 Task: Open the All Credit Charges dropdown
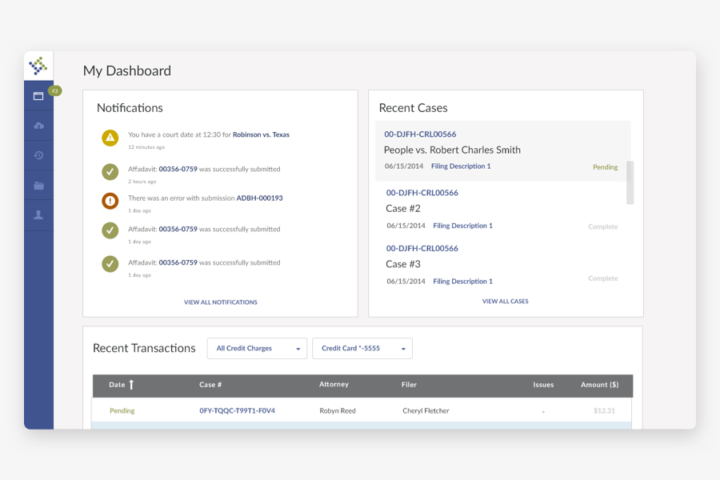[257, 348]
